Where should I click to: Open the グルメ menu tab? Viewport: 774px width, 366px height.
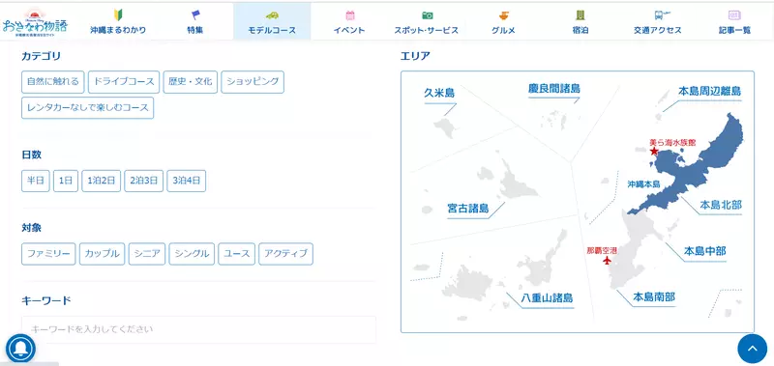point(503,21)
